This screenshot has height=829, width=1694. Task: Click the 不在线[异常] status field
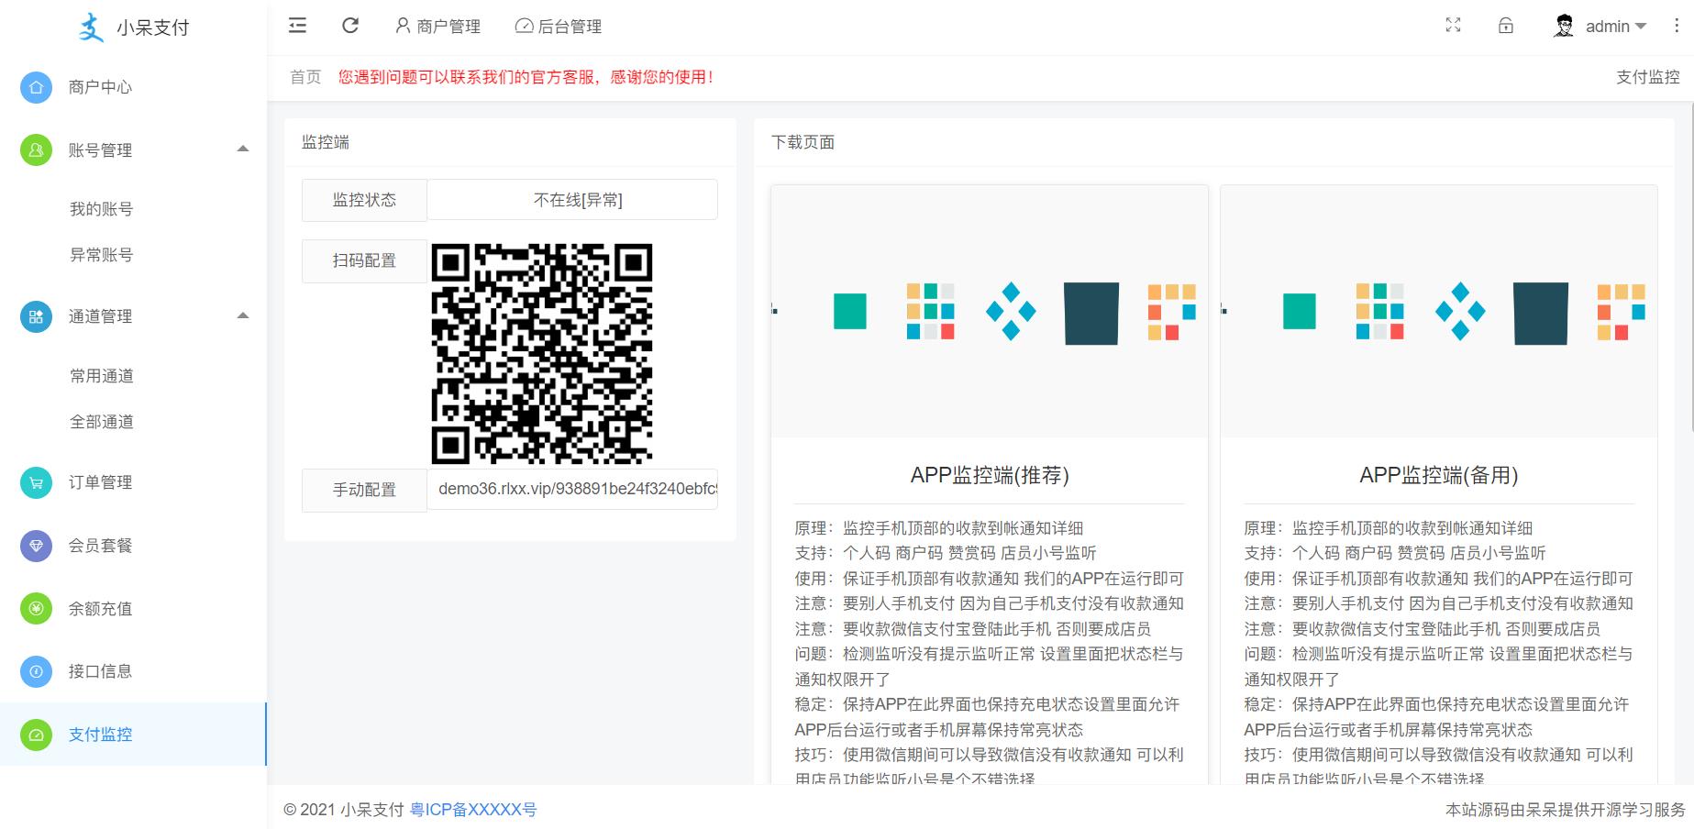(572, 200)
